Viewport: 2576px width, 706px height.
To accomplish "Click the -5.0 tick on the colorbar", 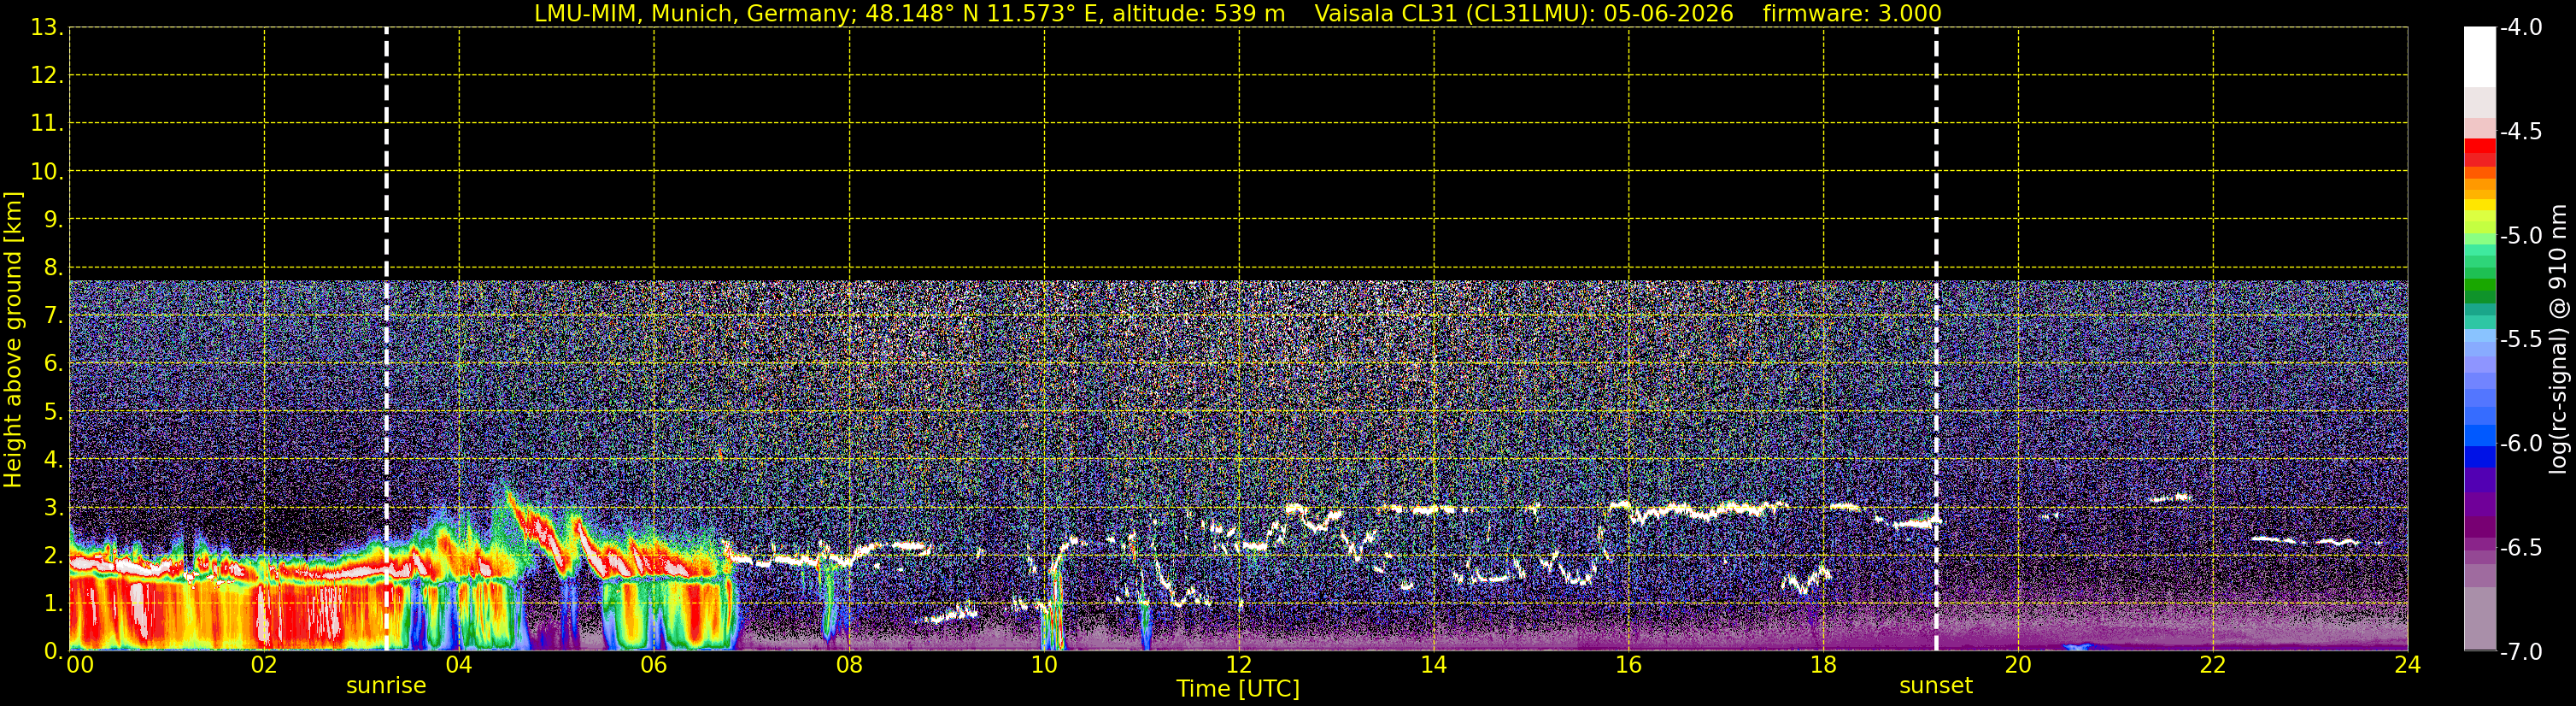I will click(2520, 236).
